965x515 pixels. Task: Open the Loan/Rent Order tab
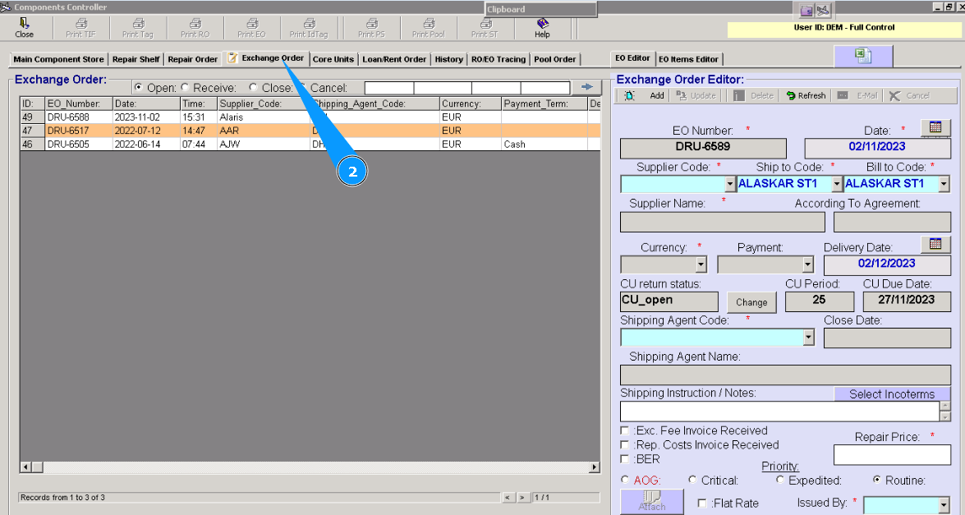click(x=394, y=59)
